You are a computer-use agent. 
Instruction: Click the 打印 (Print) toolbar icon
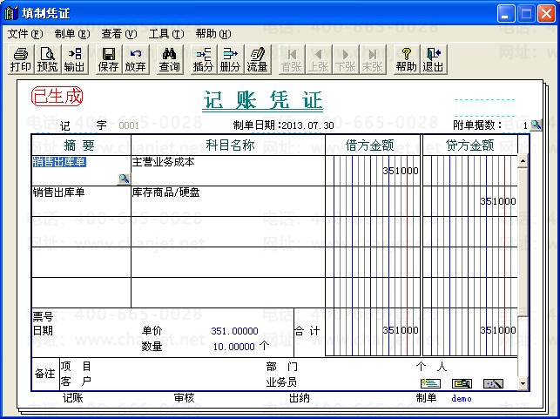(x=20, y=59)
